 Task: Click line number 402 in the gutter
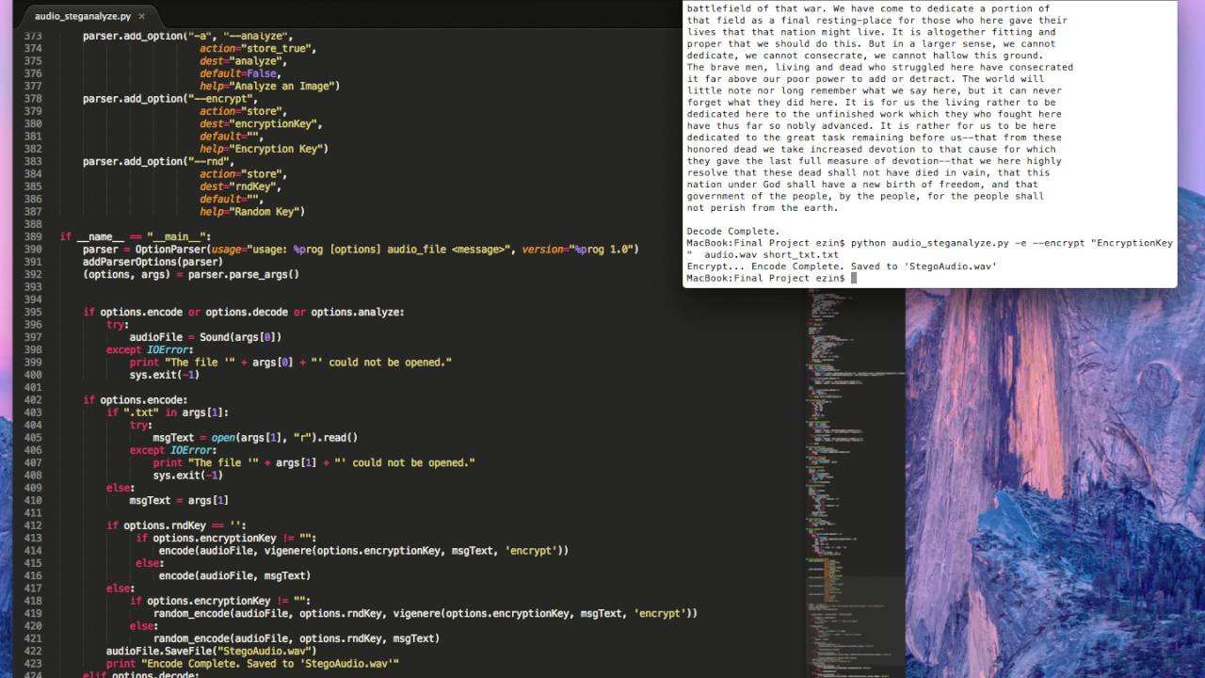[32, 399]
